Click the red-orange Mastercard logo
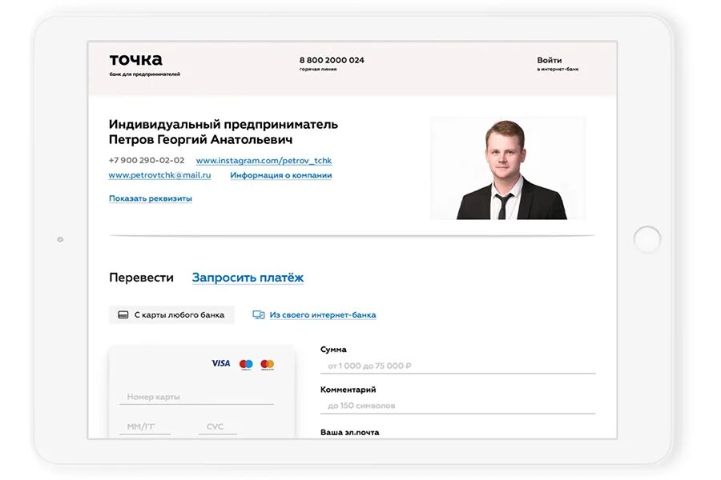The height and width of the screenshot is (480, 721). 267,365
